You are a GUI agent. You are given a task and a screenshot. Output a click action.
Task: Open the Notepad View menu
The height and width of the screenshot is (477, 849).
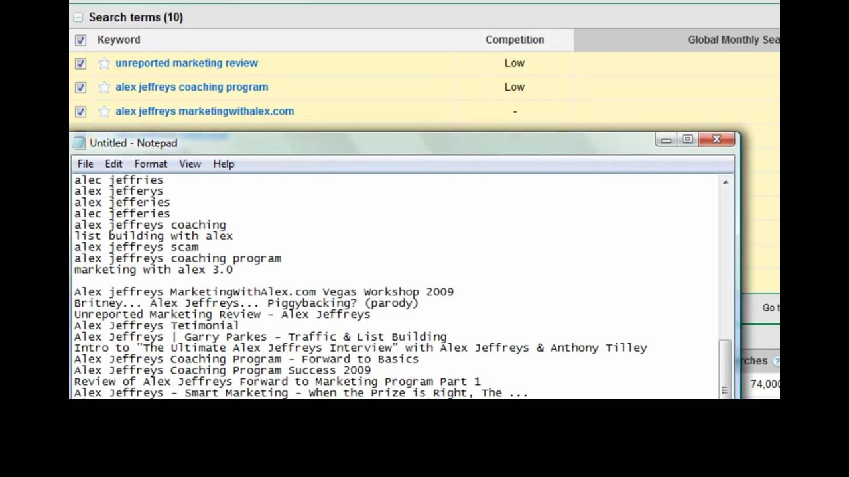[x=190, y=164]
